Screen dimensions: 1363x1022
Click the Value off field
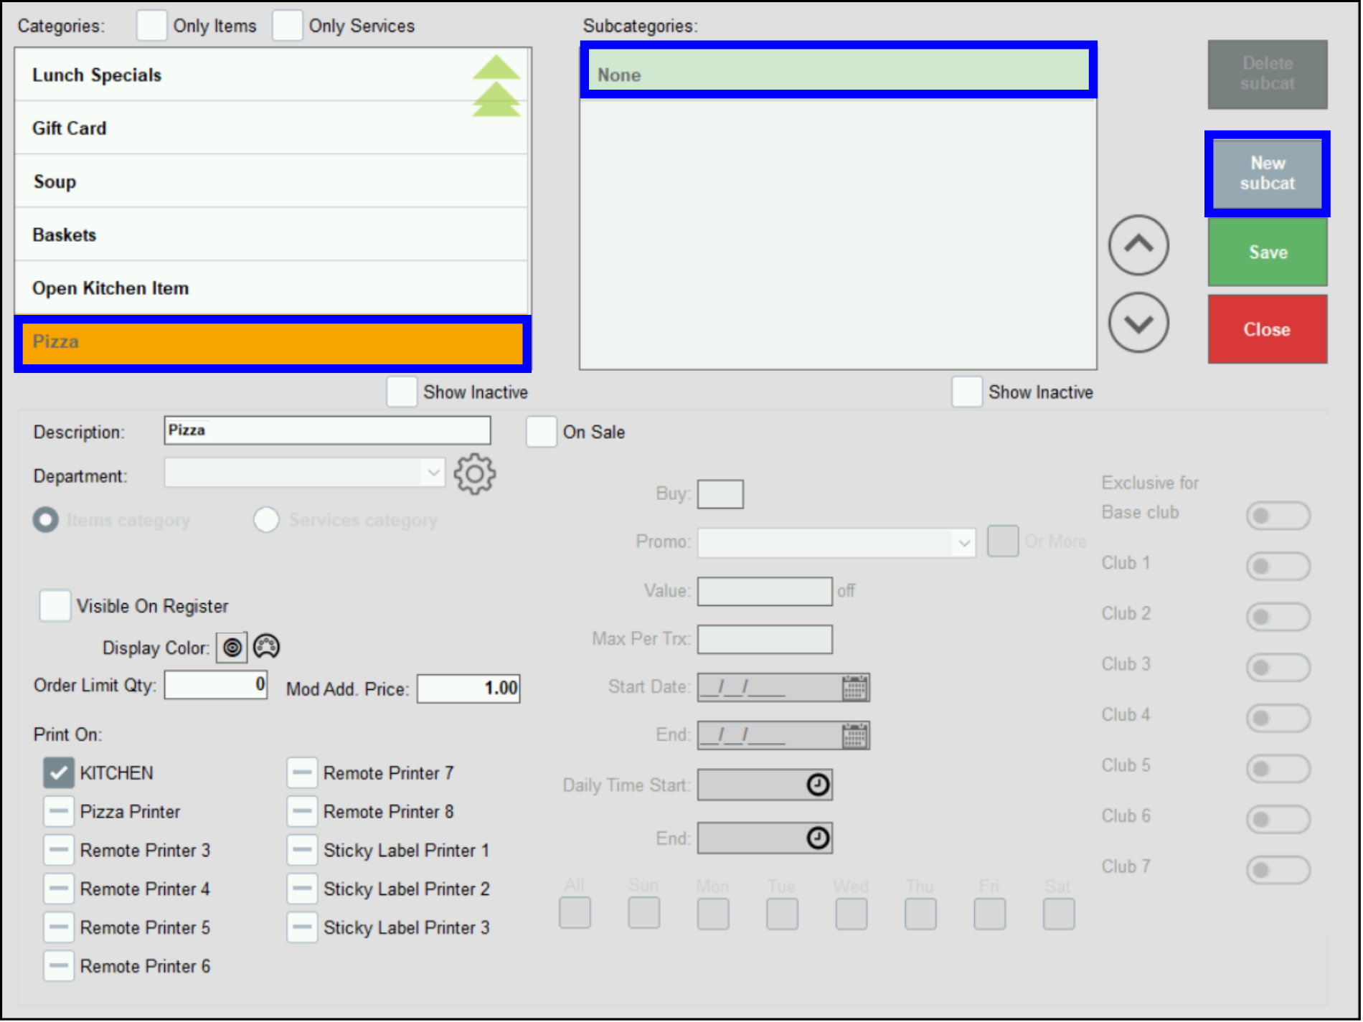[x=766, y=593]
